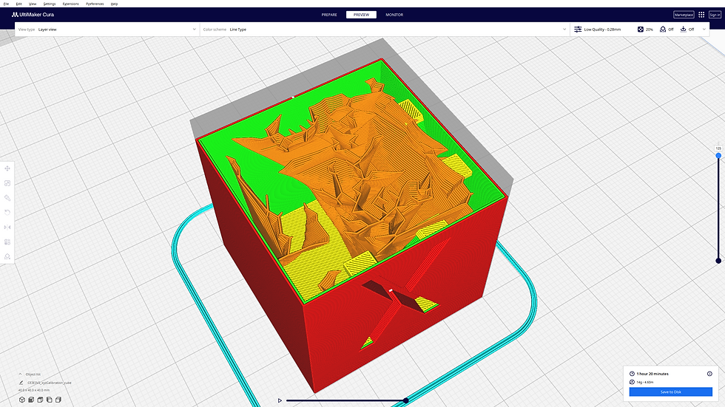Open the Marketplace
Viewport: 725px width, 407px height.
pyautogui.click(x=684, y=15)
